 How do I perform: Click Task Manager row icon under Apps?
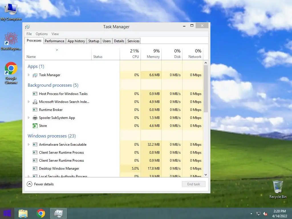35,75
